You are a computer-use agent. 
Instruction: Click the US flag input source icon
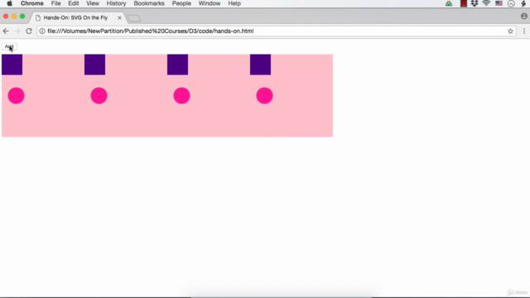(499, 3)
